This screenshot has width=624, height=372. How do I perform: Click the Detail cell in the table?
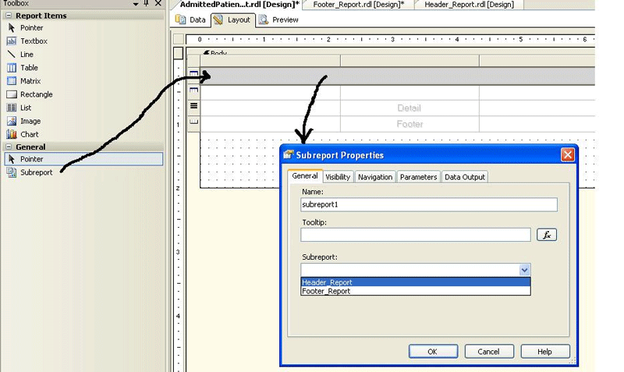click(409, 108)
